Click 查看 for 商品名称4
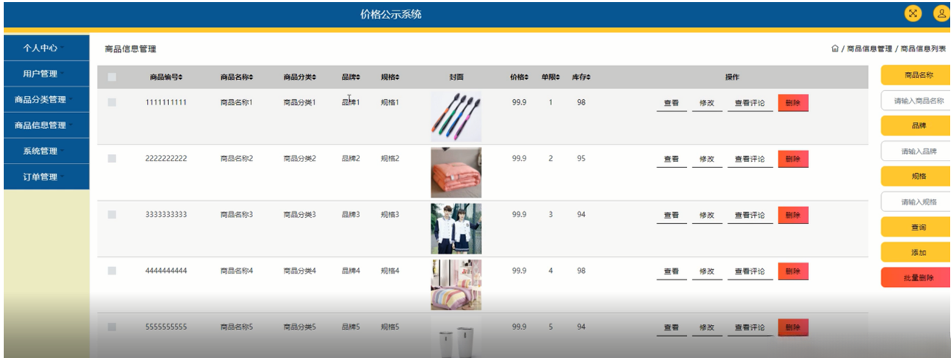 pos(671,271)
